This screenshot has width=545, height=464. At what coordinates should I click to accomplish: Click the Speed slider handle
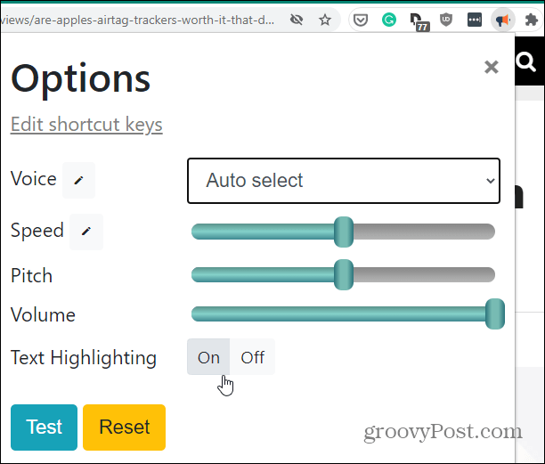click(344, 232)
